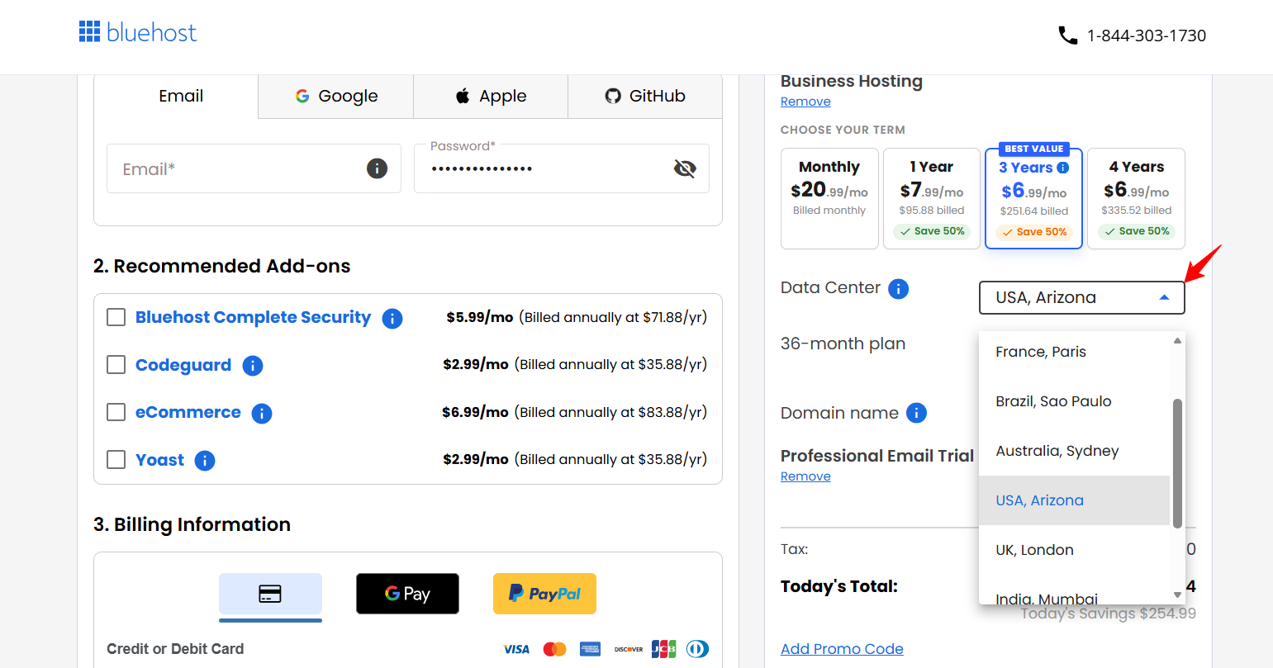1273x668 pixels.
Task: Switch to the GitHub sign-up tab
Action: point(645,96)
